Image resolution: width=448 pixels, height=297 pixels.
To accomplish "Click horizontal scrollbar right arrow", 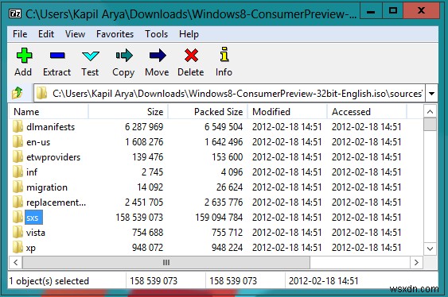I will 416,262.
